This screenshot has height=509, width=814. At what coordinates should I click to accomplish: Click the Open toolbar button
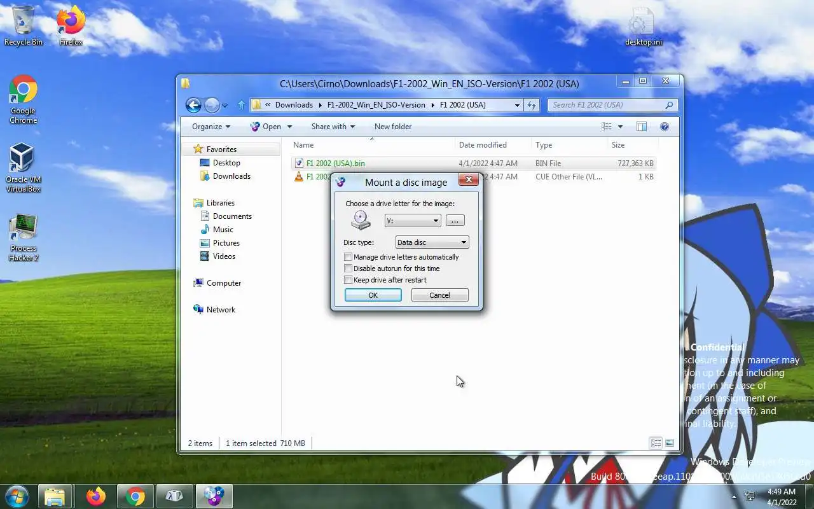266,127
